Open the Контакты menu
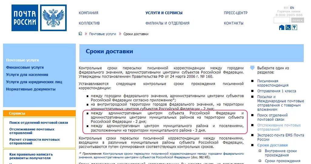This screenshot has width=311, height=164. click(x=234, y=23)
